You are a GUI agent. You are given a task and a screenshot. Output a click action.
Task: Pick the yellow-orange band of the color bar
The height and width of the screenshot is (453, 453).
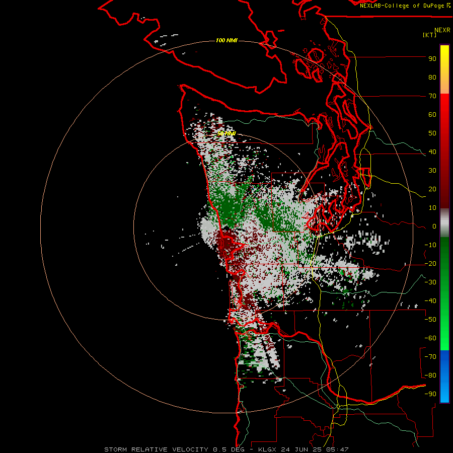pyautogui.click(x=444, y=69)
